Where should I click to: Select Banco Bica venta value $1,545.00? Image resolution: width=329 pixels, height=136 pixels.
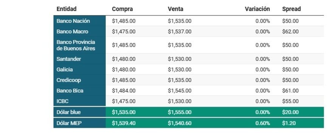pyautogui.click(x=179, y=91)
